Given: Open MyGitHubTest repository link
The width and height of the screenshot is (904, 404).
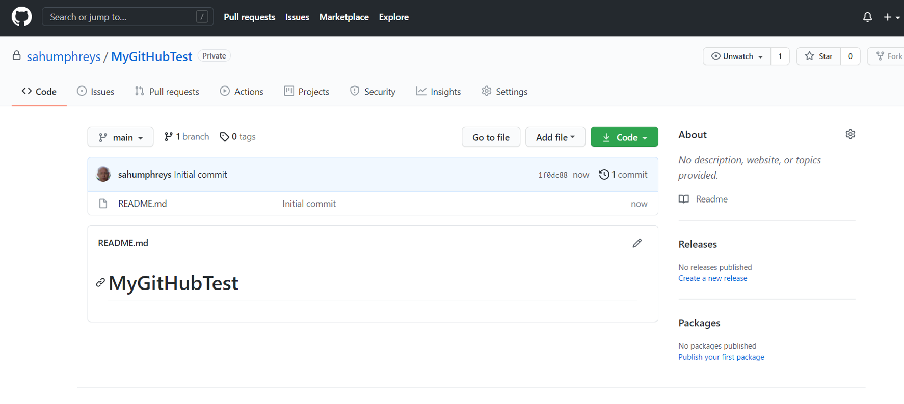Looking at the screenshot, I should coord(151,56).
